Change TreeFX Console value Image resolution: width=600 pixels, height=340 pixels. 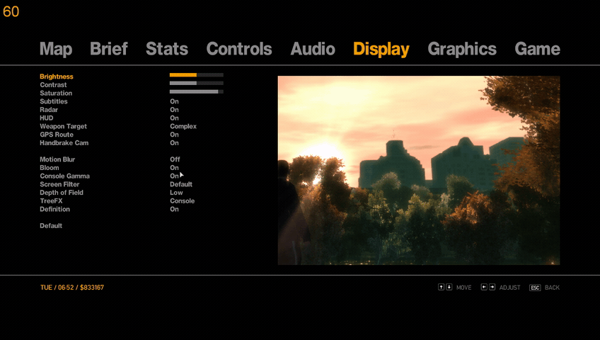click(x=182, y=201)
